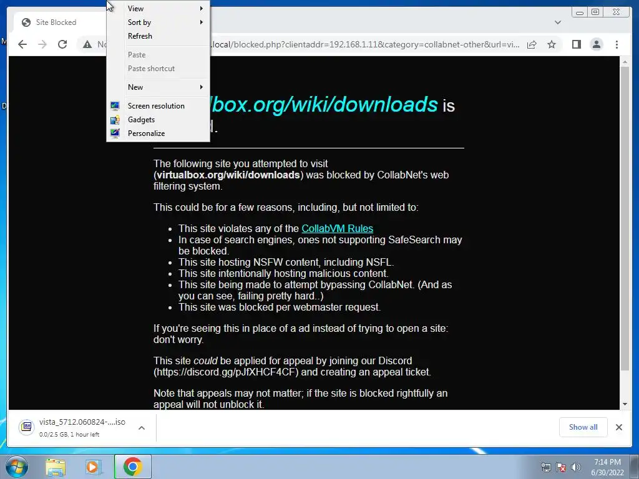The height and width of the screenshot is (479, 639).
Task: Follow the CollabVM Rules link
Action: [337, 228]
